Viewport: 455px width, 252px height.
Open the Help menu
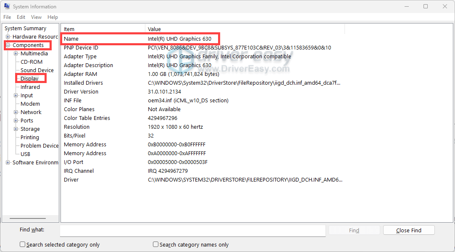coord(53,17)
